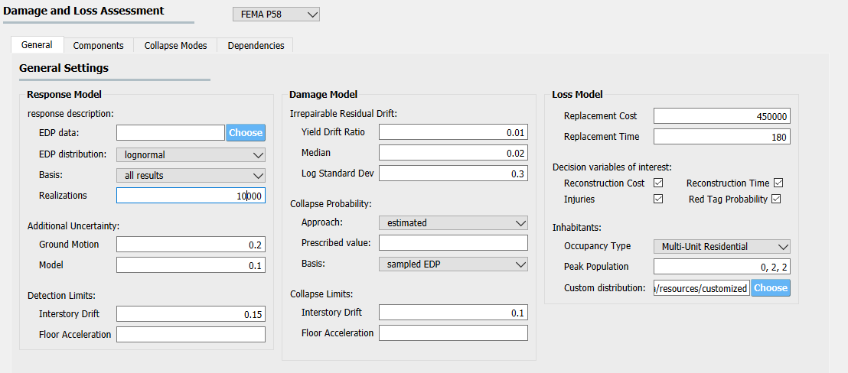Screen dimensions: 848x373
Task: Open the Occupancy Type dropdown
Action: click(x=722, y=247)
